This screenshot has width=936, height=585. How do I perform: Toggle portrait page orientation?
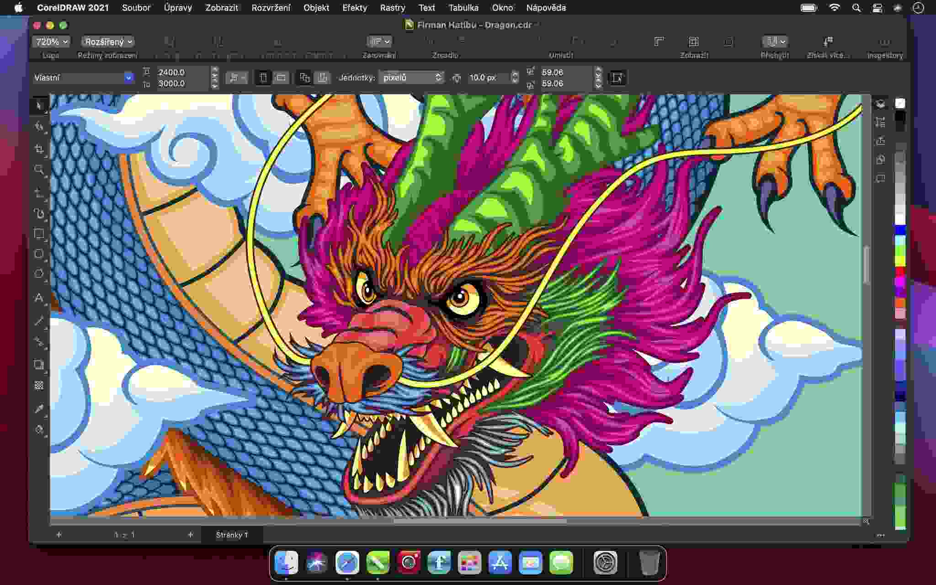[263, 78]
